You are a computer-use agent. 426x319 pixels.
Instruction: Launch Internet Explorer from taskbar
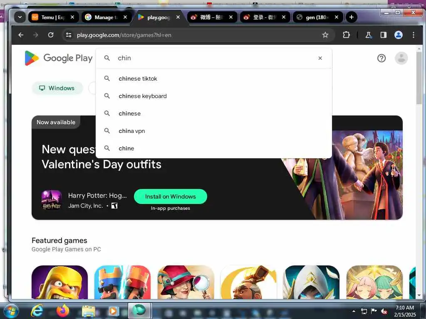pos(37,311)
